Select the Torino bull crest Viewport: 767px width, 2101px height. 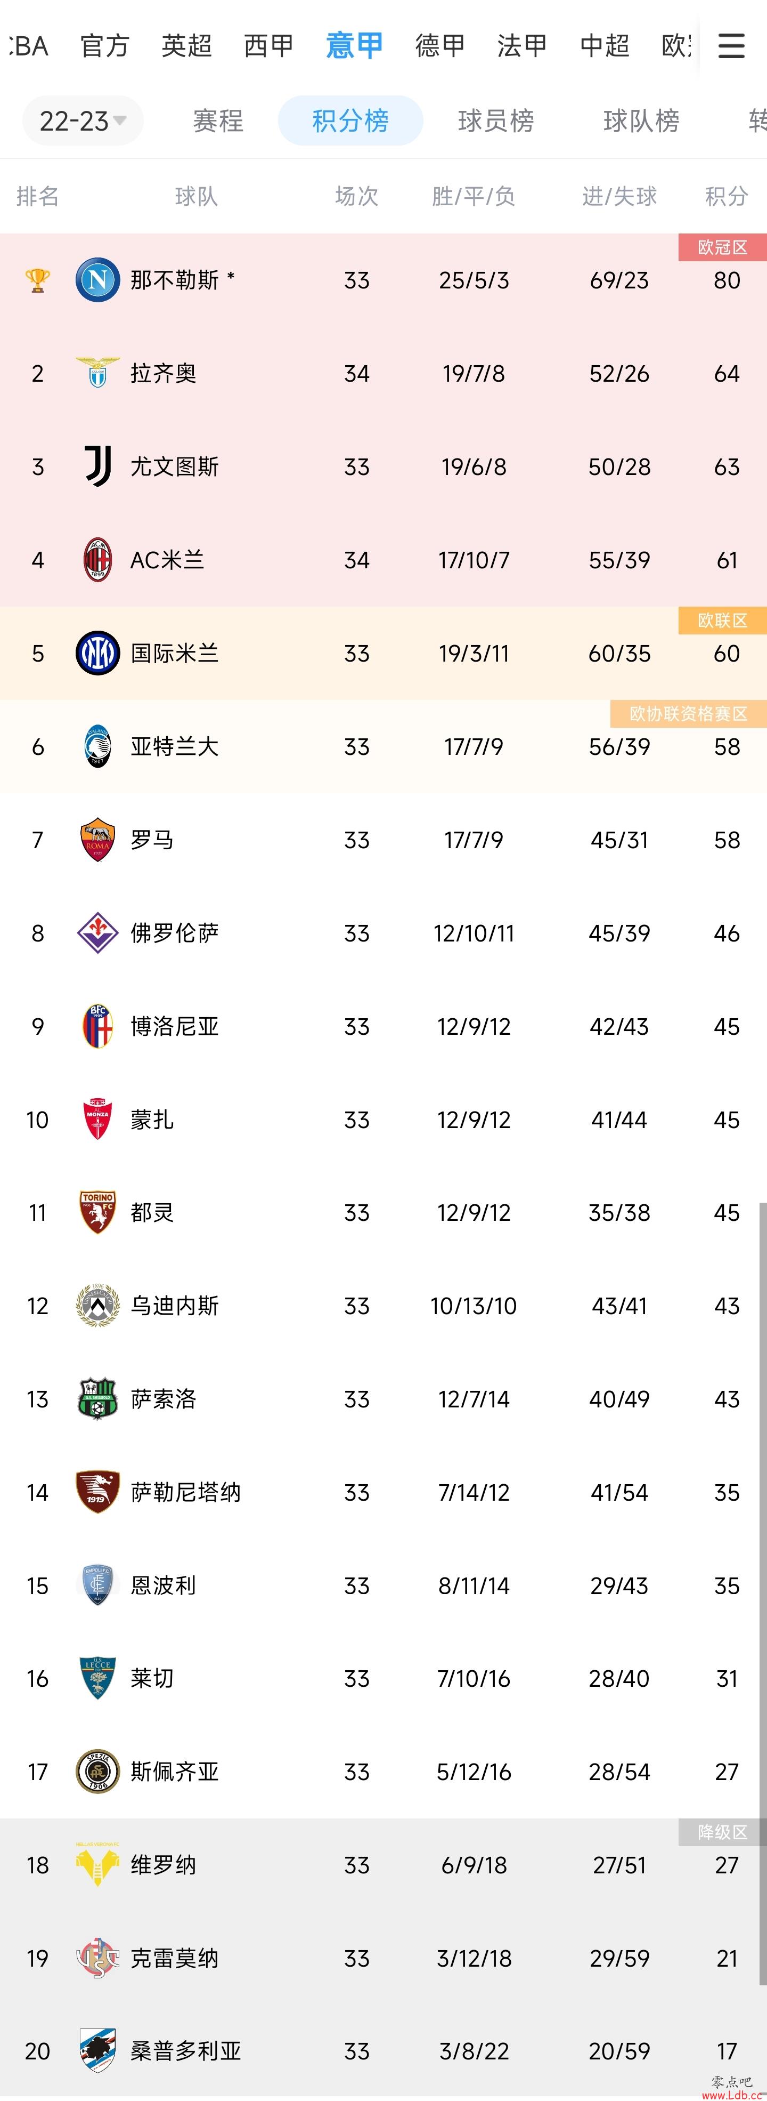[x=98, y=1213]
